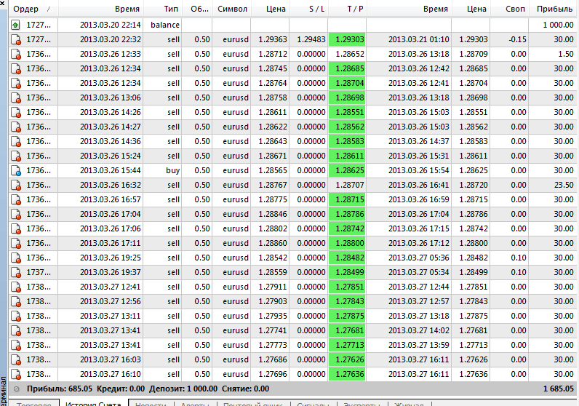Switch to the Сигналы tab
The image size is (579, 406).
pyautogui.click(x=314, y=404)
